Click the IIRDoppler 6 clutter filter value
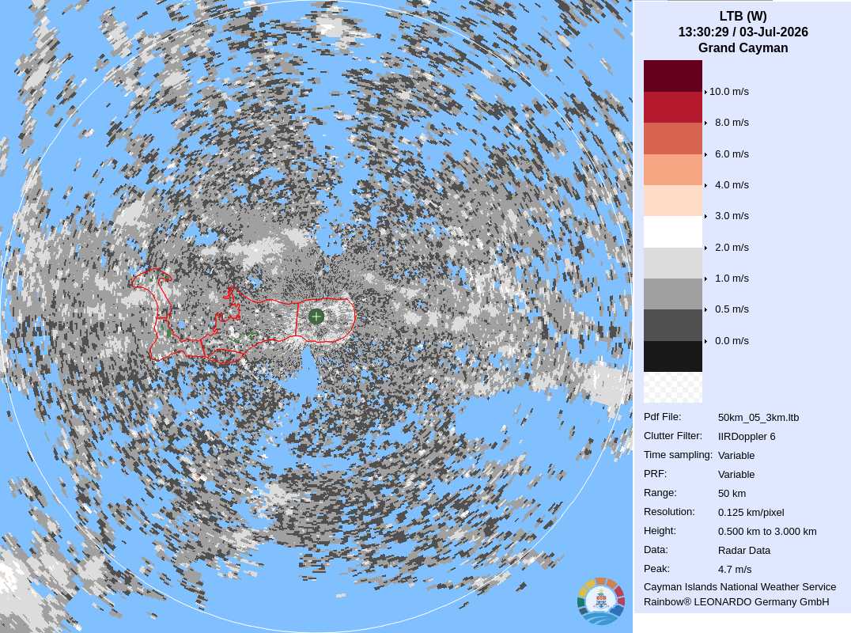Image resolution: width=851 pixels, height=633 pixels. [747, 437]
